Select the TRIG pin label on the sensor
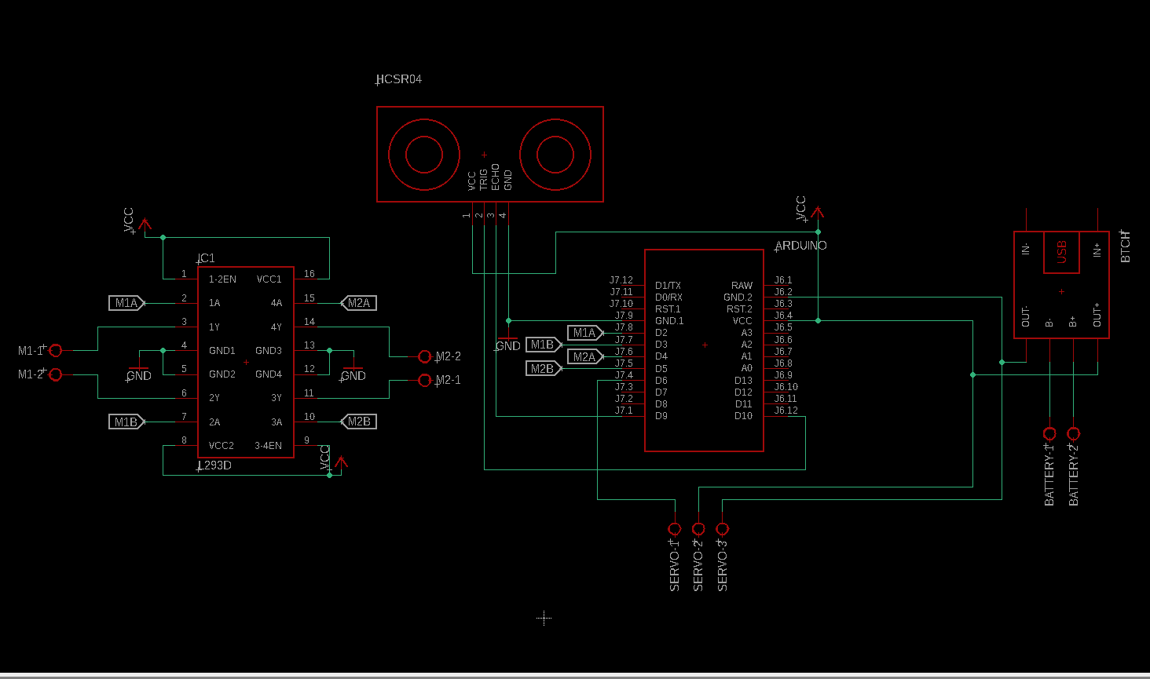Screen dimensions: 1150x679 point(484,178)
